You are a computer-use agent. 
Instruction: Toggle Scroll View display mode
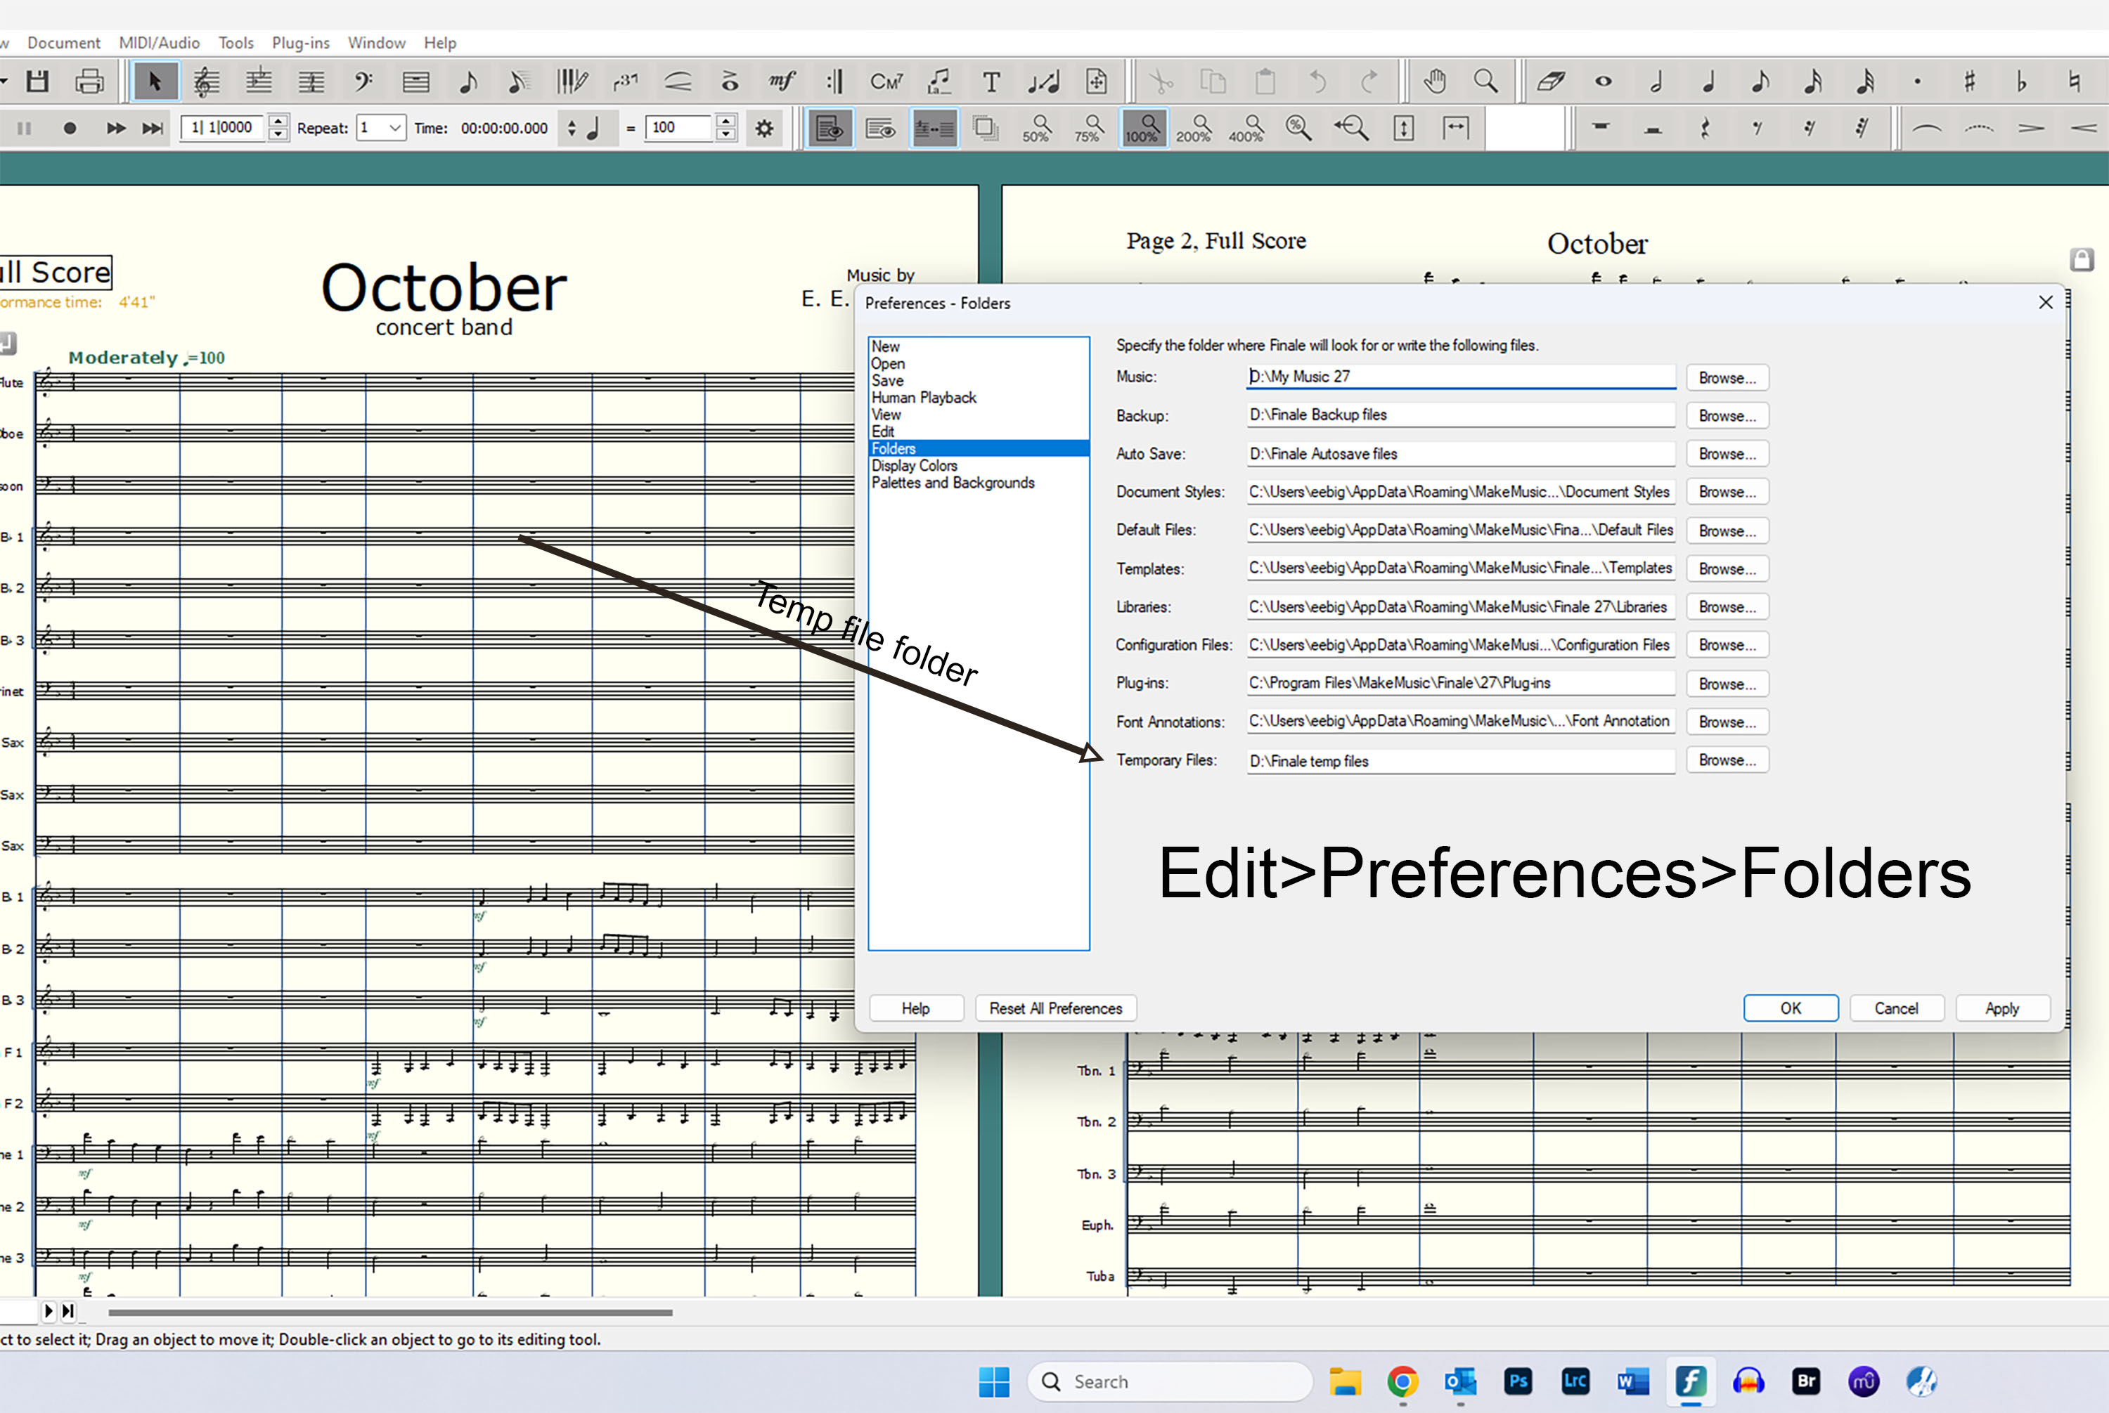coord(881,129)
